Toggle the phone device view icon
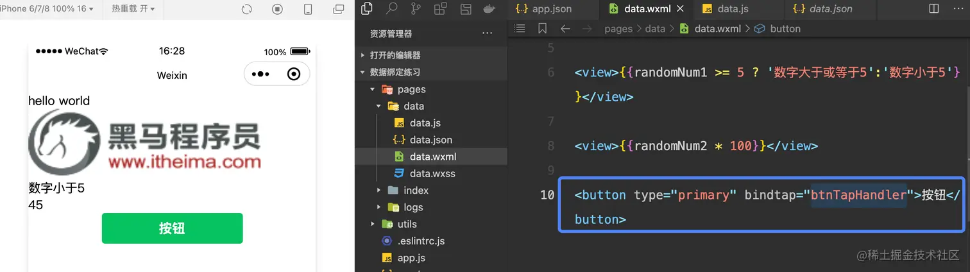The image size is (970, 272). 308,10
